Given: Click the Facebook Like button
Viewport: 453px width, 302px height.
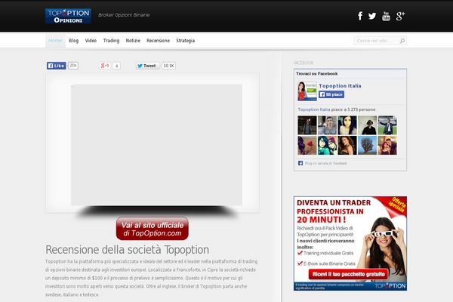Looking at the screenshot, I should (57, 66).
